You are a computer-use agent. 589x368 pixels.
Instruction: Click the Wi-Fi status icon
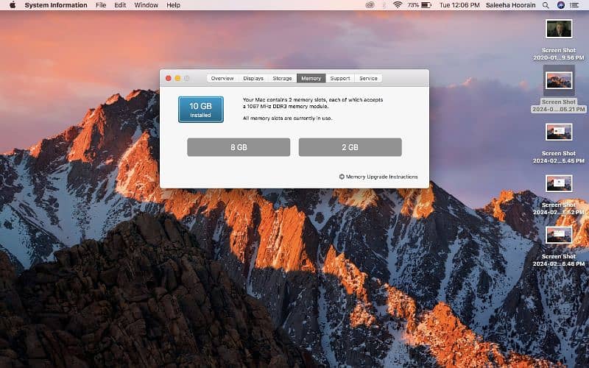(x=398, y=5)
